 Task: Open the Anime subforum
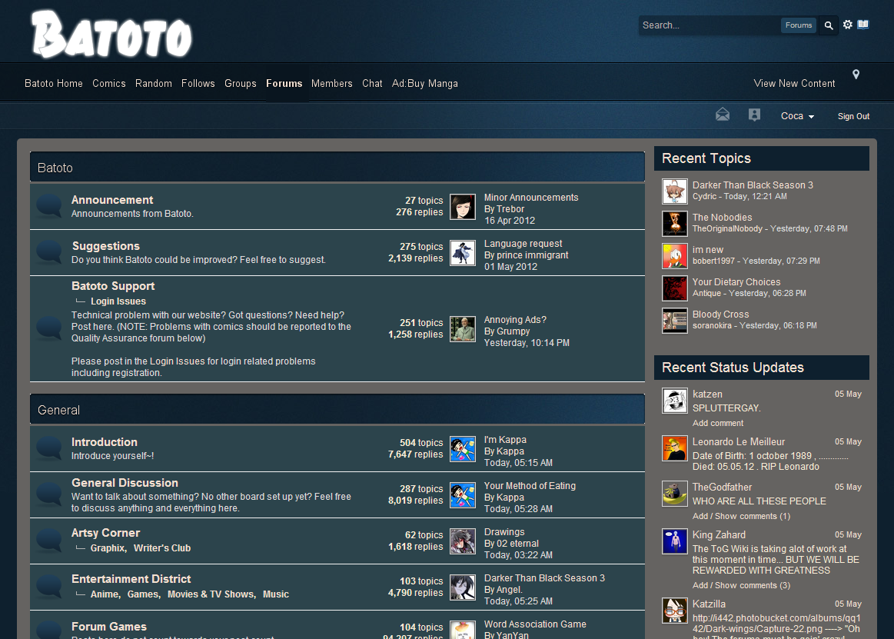click(105, 594)
